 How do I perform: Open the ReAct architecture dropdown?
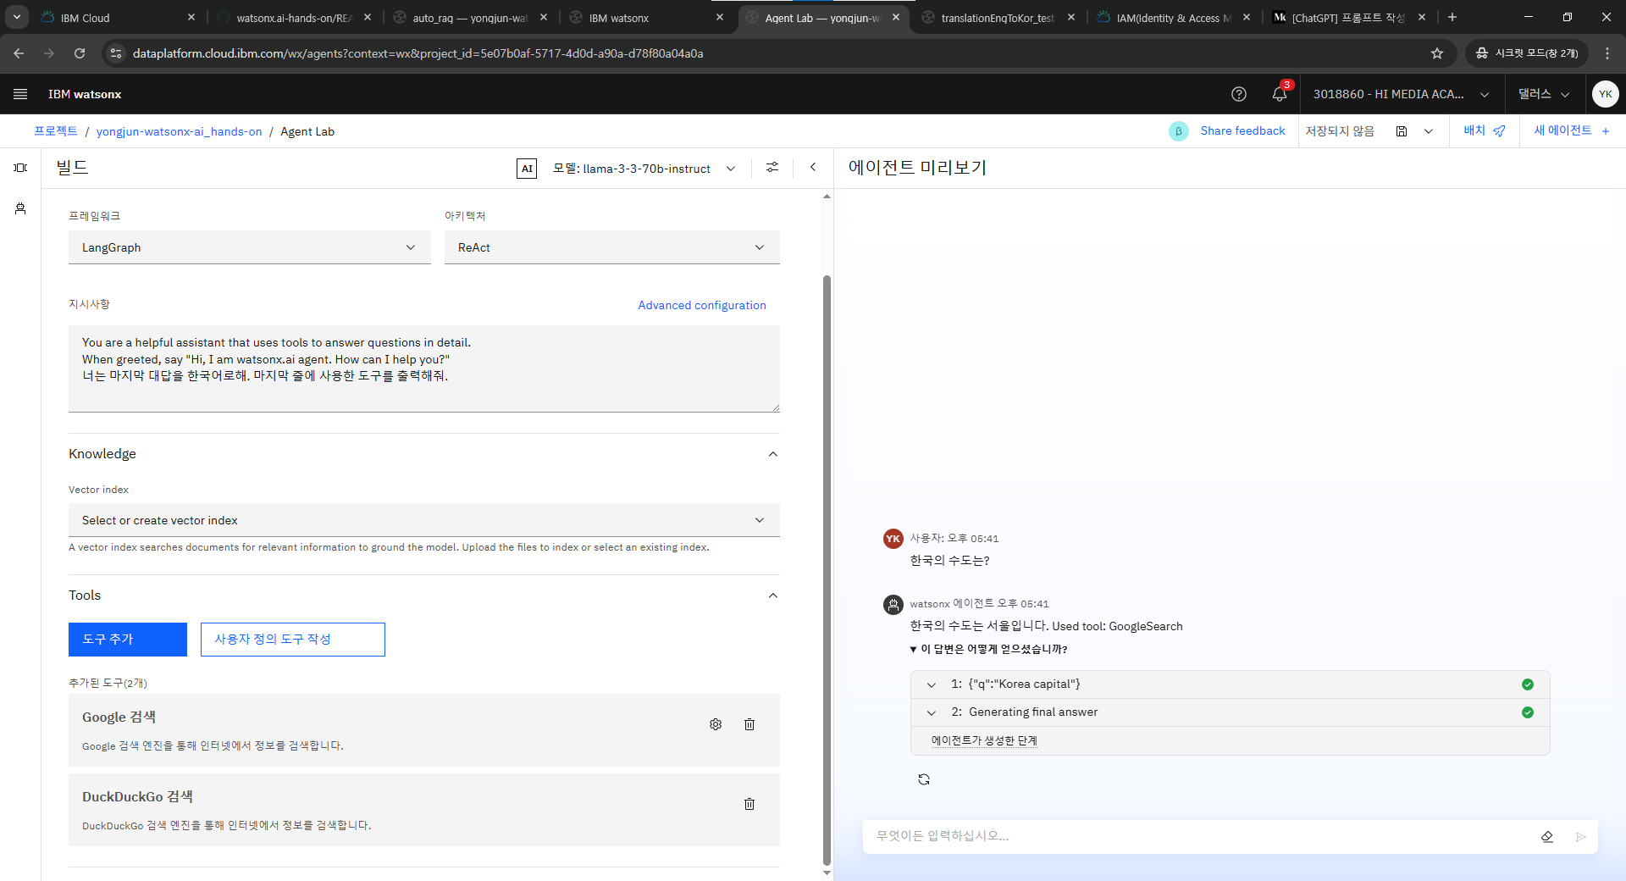pyautogui.click(x=612, y=247)
